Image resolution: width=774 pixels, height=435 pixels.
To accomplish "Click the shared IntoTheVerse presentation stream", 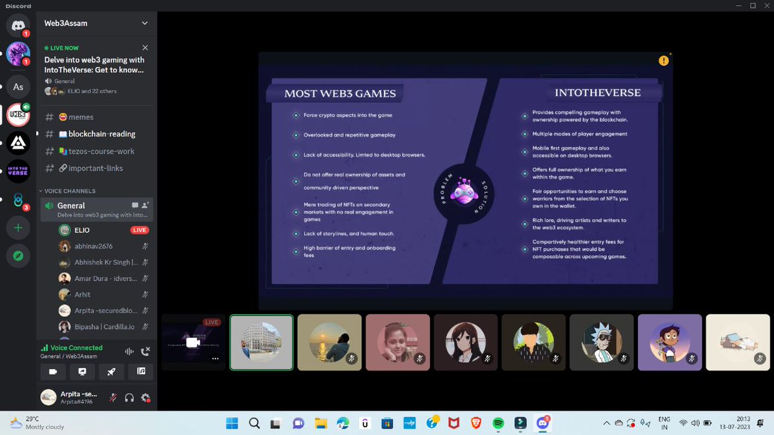I will coord(465,181).
